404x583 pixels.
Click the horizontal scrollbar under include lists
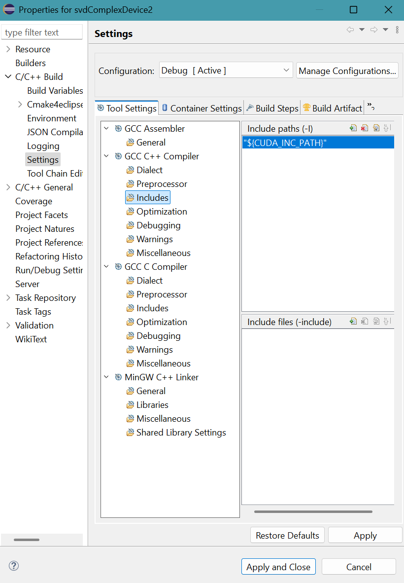coord(313,511)
